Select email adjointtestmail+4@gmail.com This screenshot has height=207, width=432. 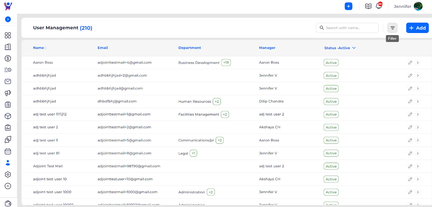point(124,62)
